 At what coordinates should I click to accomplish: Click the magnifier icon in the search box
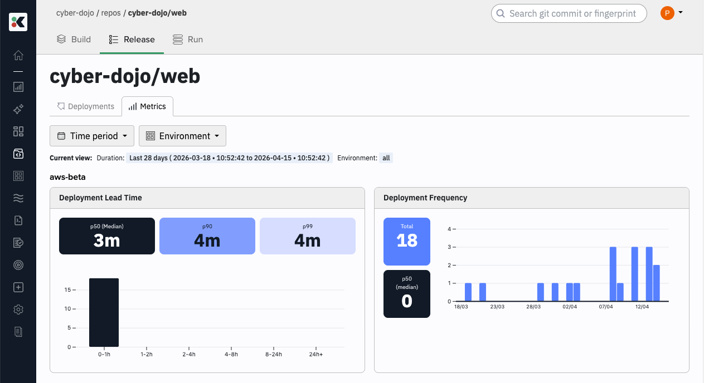501,13
